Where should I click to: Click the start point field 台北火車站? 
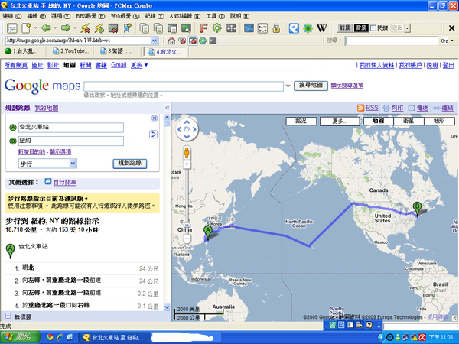pos(71,127)
